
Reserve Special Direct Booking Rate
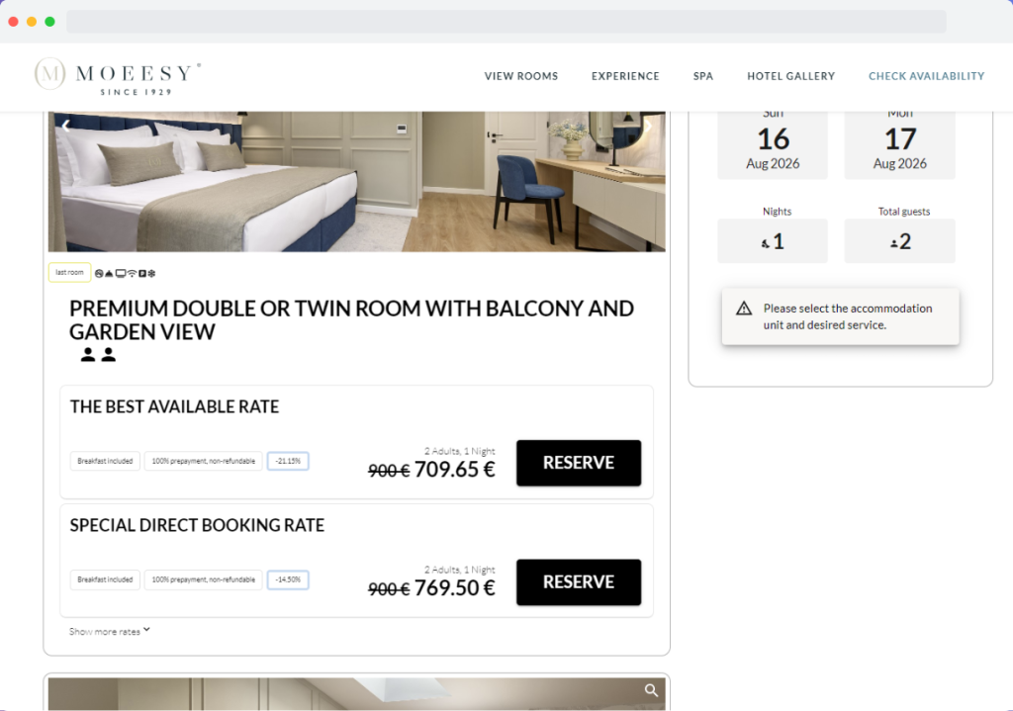tap(579, 581)
